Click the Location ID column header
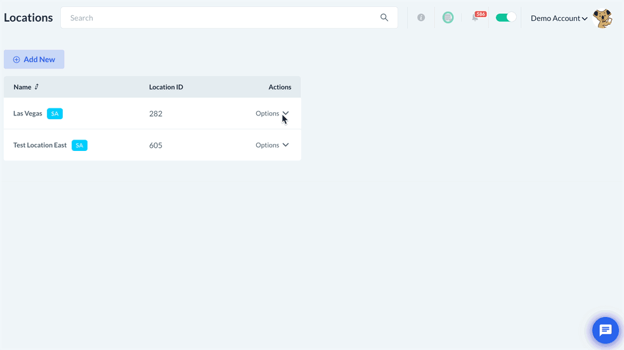The height and width of the screenshot is (350, 624). click(x=166, y=87)
